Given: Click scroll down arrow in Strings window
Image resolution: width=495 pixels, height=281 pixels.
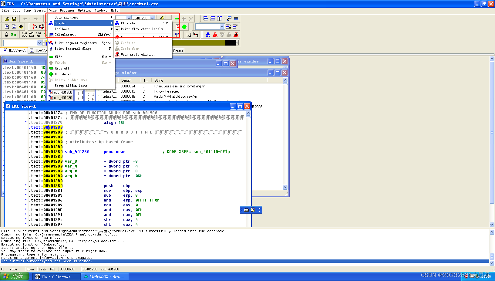Looking at the screenshot, I should [x=285, y=187].
